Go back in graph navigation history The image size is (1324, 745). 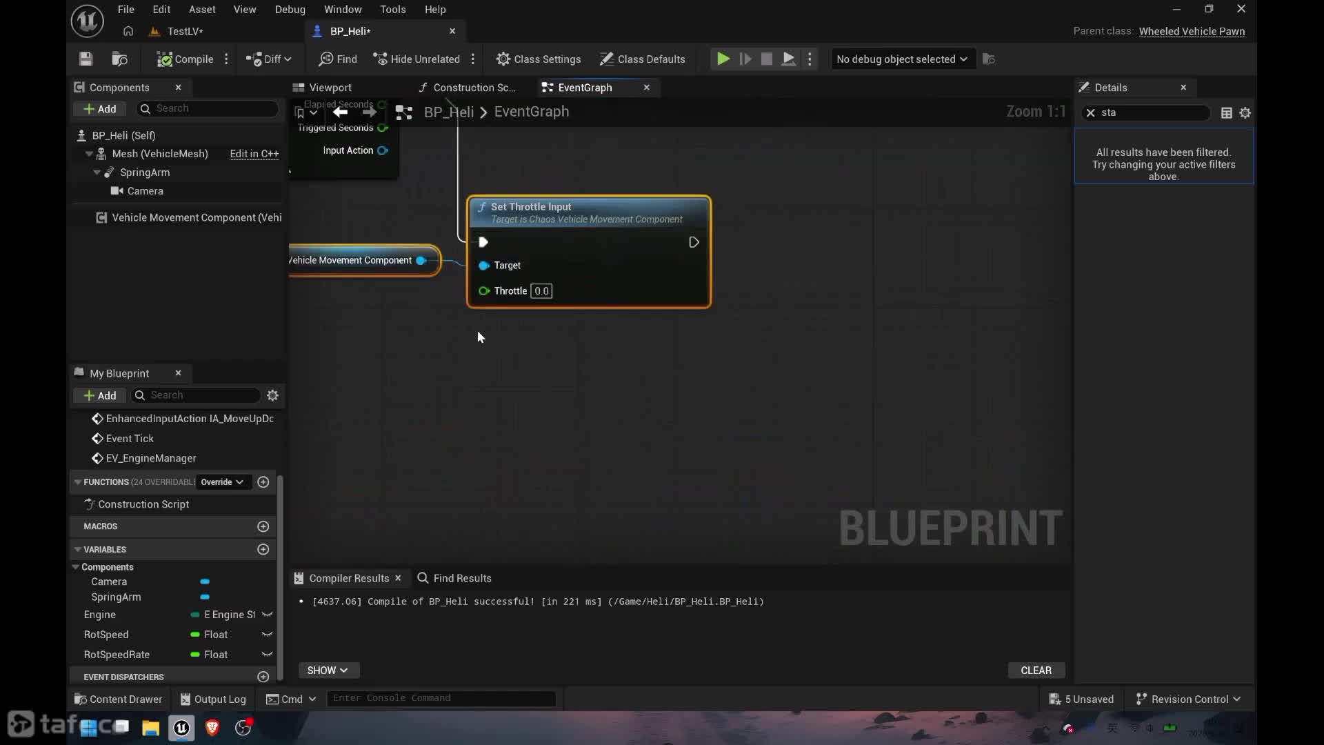click(x=340, y=112)
